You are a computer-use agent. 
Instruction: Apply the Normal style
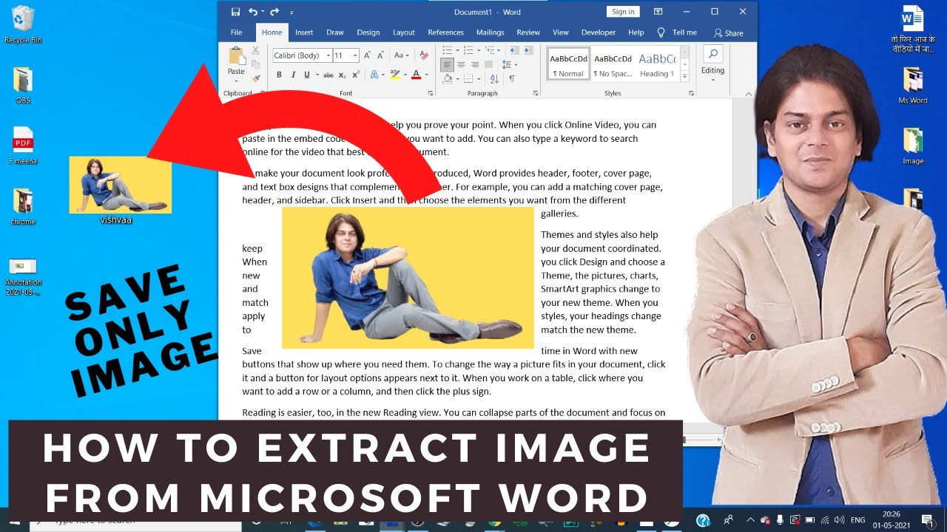tap(568, 64)
